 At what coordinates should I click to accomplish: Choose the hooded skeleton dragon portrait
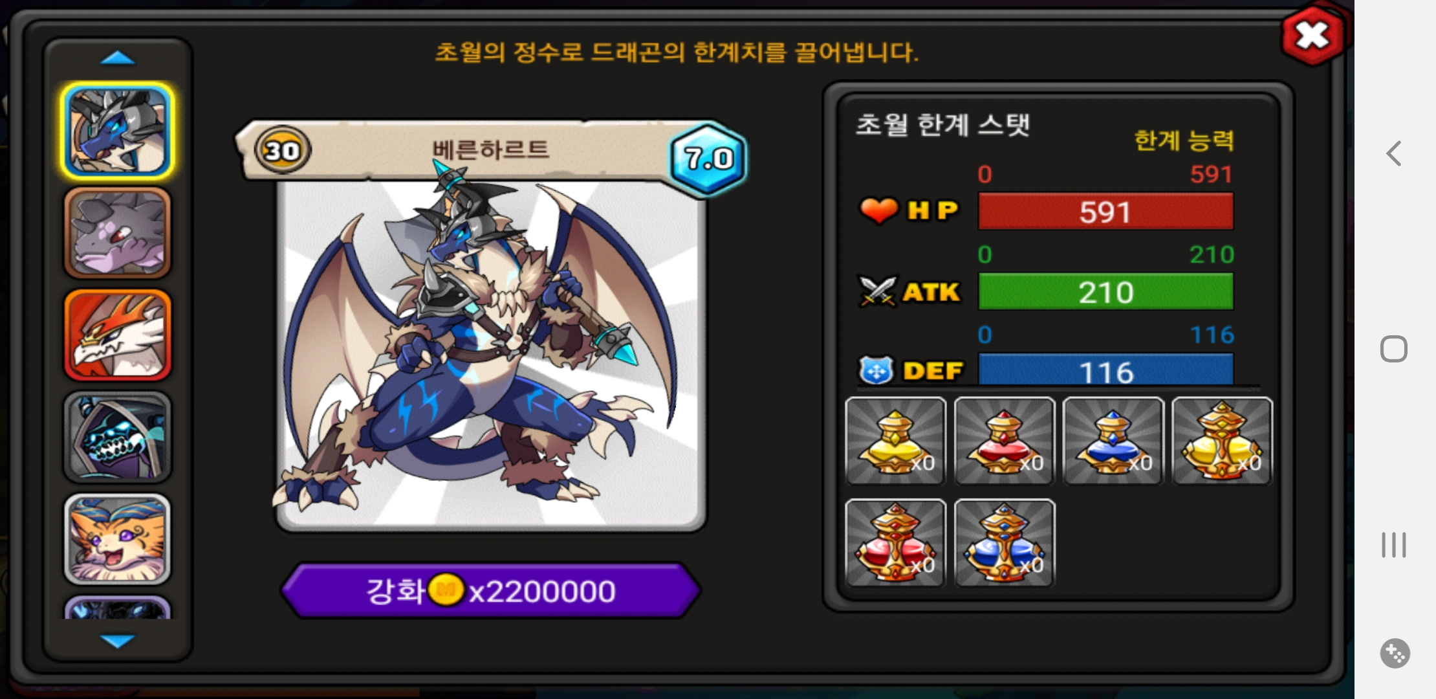118,438
